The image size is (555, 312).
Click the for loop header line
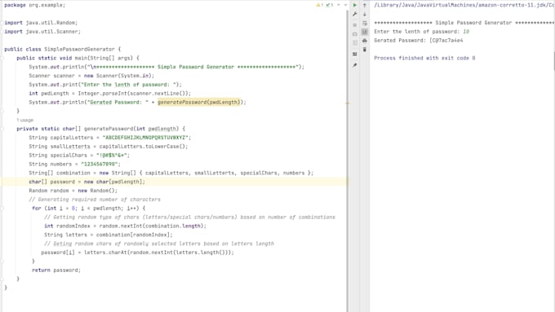(x=88, y=208)
